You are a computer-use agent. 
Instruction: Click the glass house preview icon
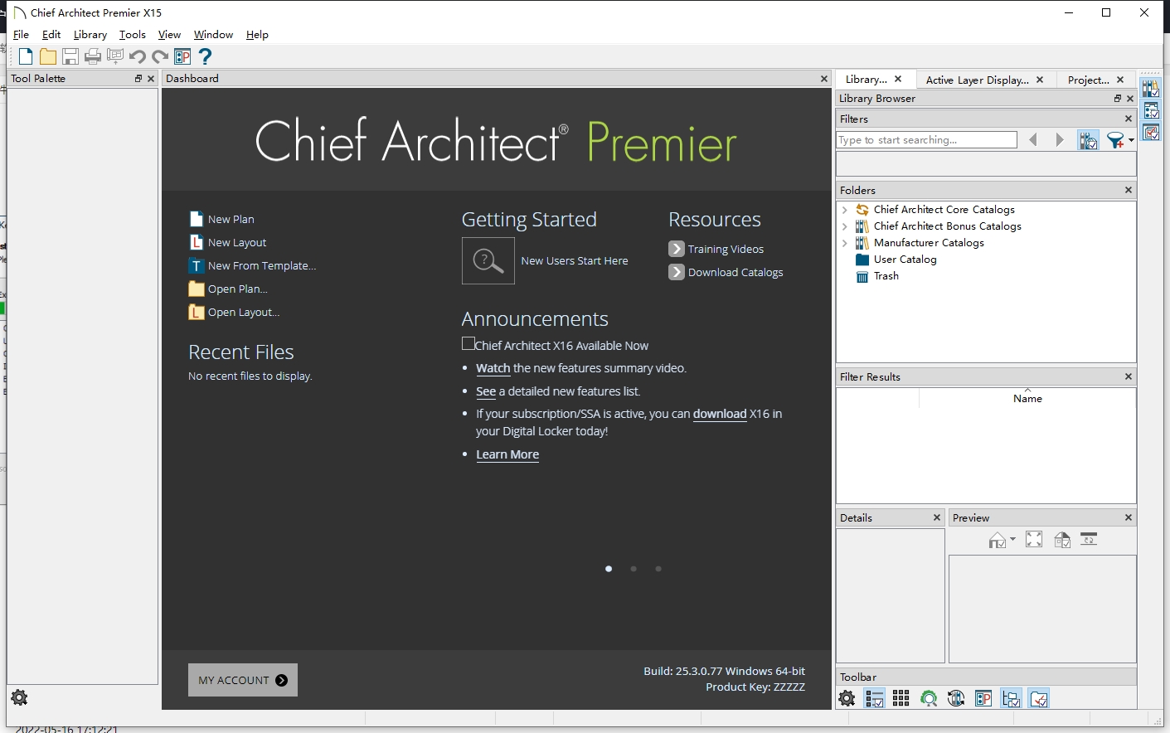click(1062, 540)
